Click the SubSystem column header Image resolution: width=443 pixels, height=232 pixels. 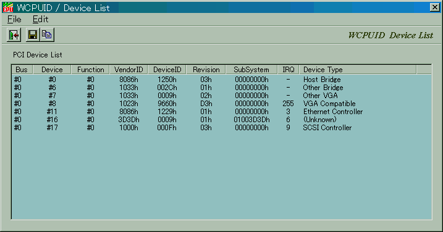[x=251, y=70]
